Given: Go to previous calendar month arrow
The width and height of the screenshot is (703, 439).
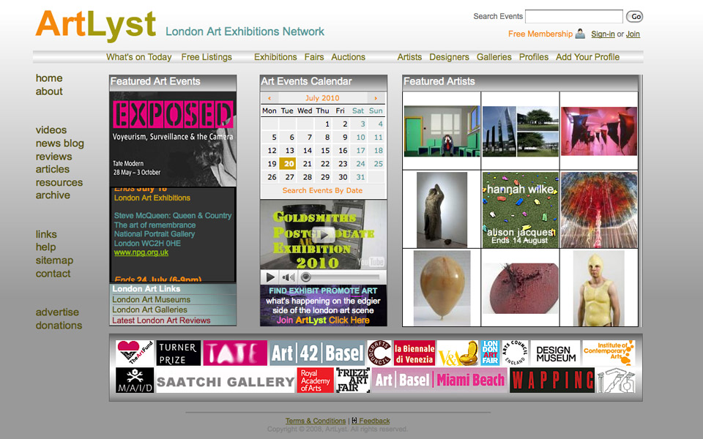Looking at the screenshot, I should tap(269, 98).
